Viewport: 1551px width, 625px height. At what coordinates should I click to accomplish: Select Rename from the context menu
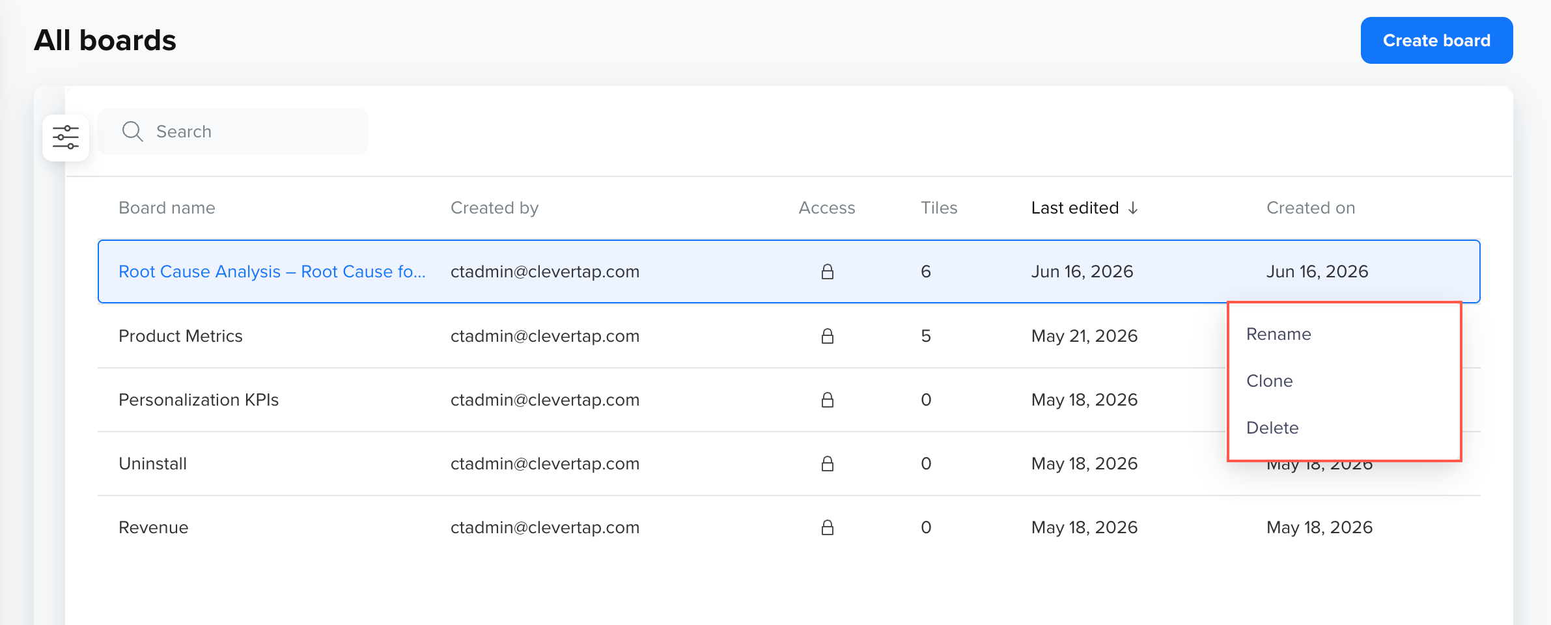pyautogui.click(x=1278, y=334)
